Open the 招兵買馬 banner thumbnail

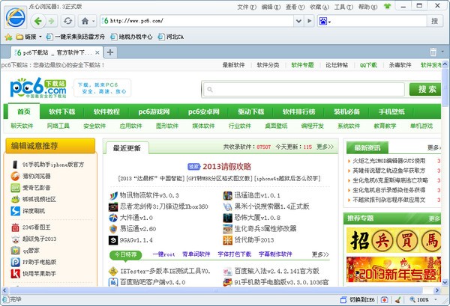[x=394, y=240]
